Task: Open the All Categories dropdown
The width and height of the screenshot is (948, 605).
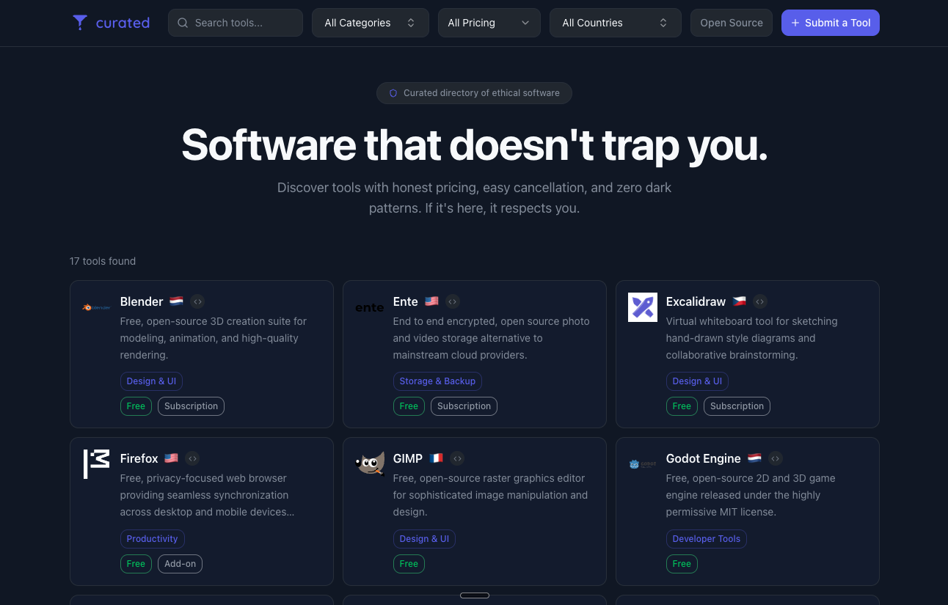Action: coord(370,23)
